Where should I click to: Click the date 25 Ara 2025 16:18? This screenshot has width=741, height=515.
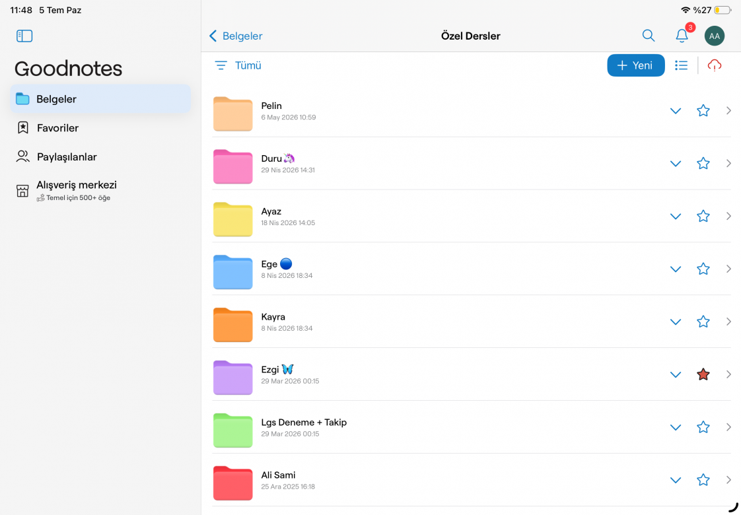tap(288, 487)
